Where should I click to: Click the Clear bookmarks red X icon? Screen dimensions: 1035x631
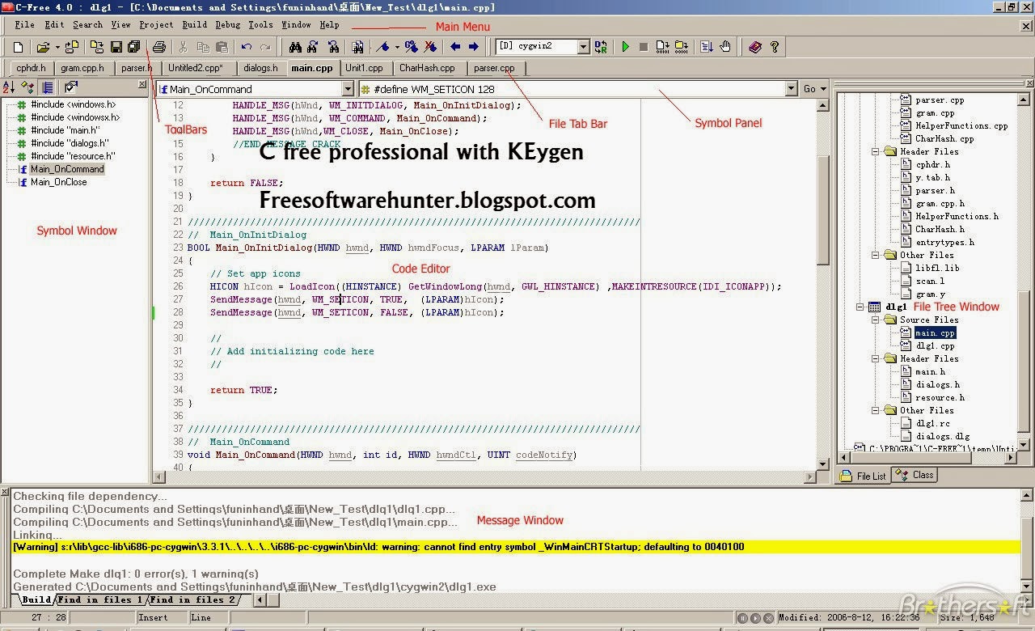430,47
